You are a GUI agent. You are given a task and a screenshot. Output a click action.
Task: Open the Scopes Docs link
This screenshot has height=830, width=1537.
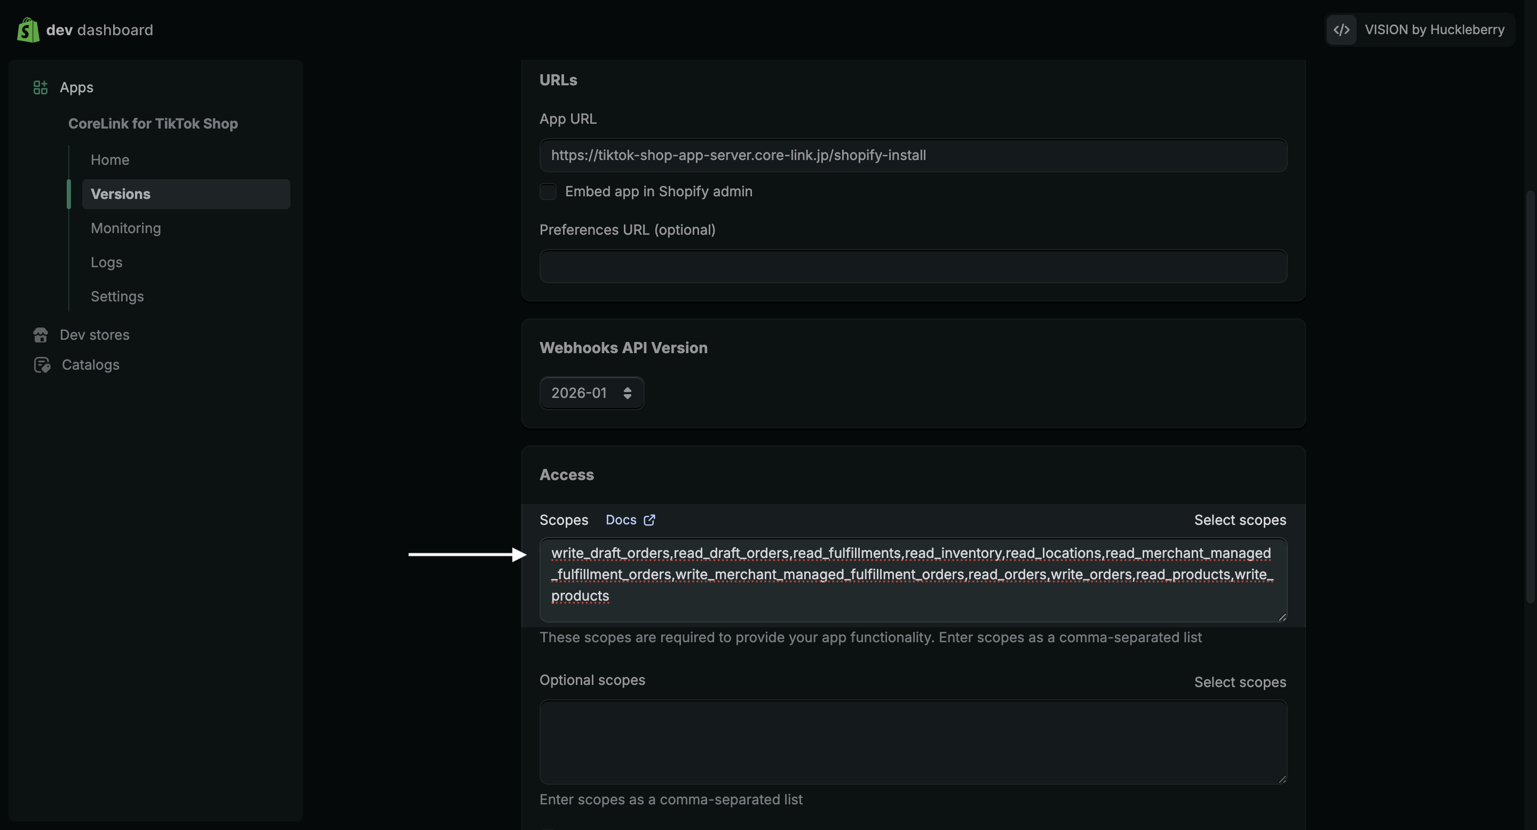click(621, 520)
